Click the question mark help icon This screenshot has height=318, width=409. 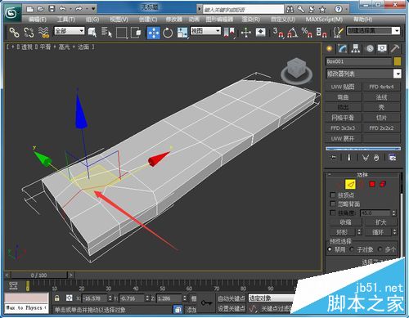(x=339, y=9)
